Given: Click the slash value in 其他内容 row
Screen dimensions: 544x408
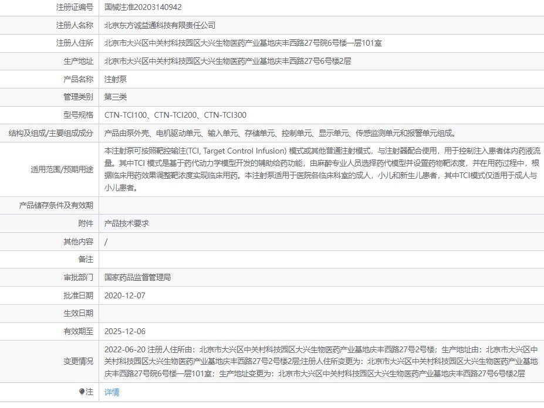Looking at the screenshot, I should [106, 242].
